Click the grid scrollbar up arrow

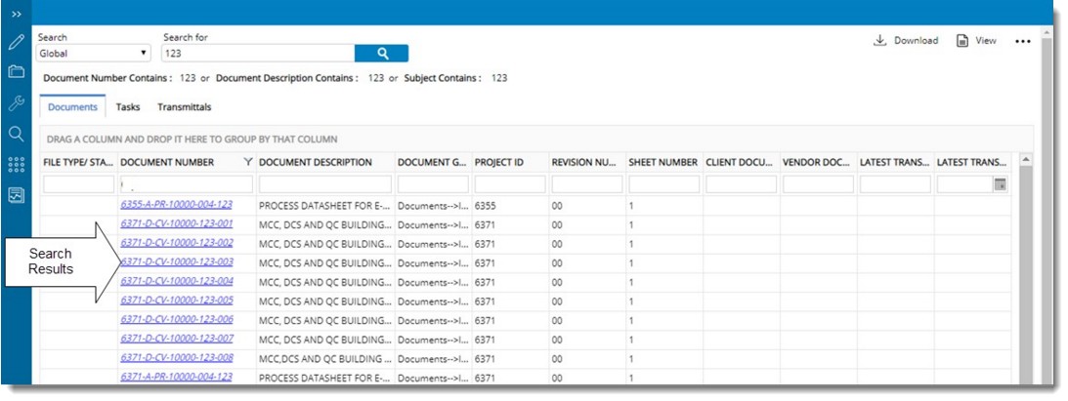pos(1025,159)
